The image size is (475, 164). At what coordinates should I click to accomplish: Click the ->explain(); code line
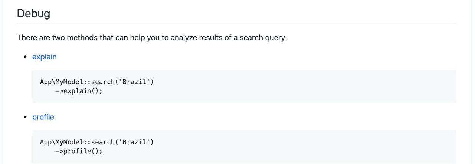click(79, 91)
